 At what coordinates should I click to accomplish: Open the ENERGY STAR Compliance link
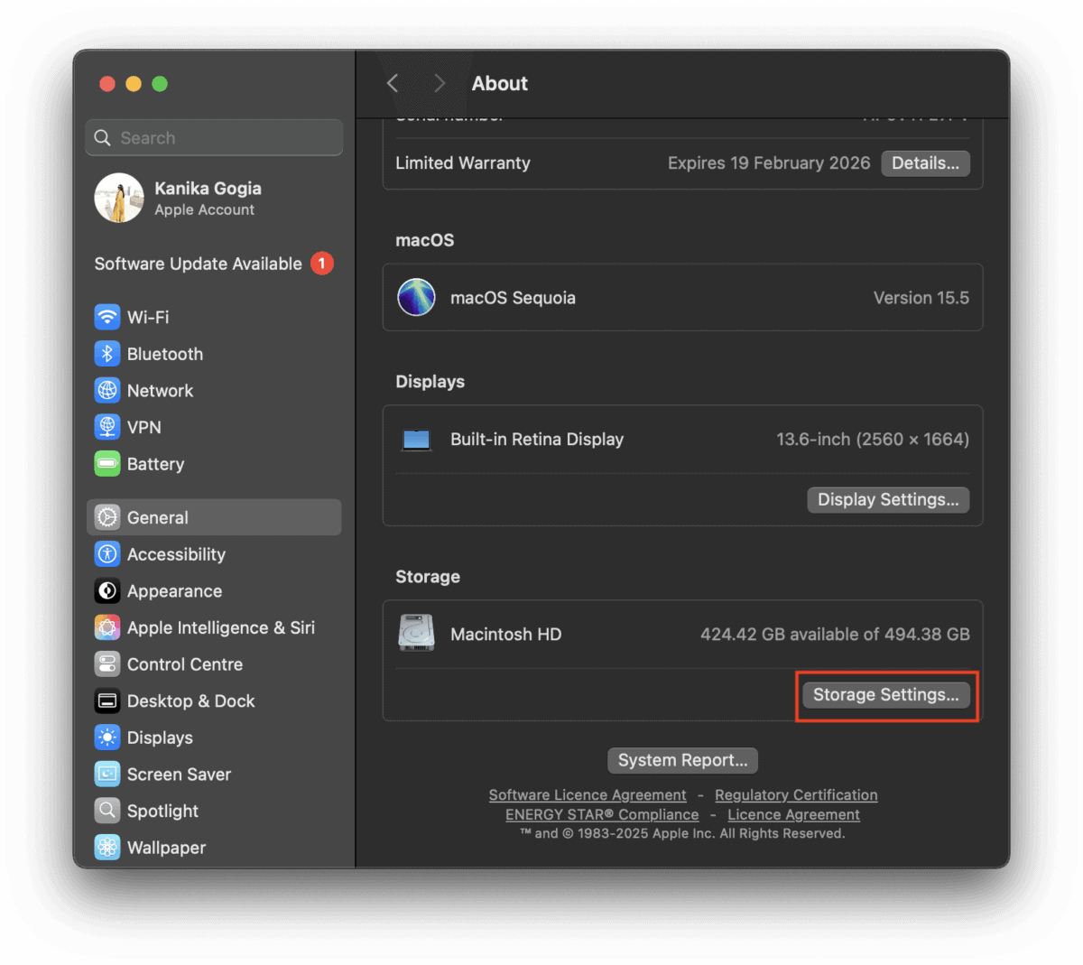[x=602, y=814]
